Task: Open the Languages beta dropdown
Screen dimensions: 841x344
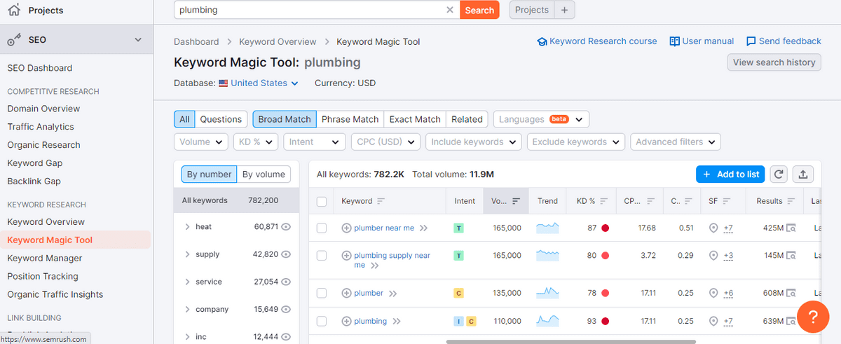Action: click(541, 119)
